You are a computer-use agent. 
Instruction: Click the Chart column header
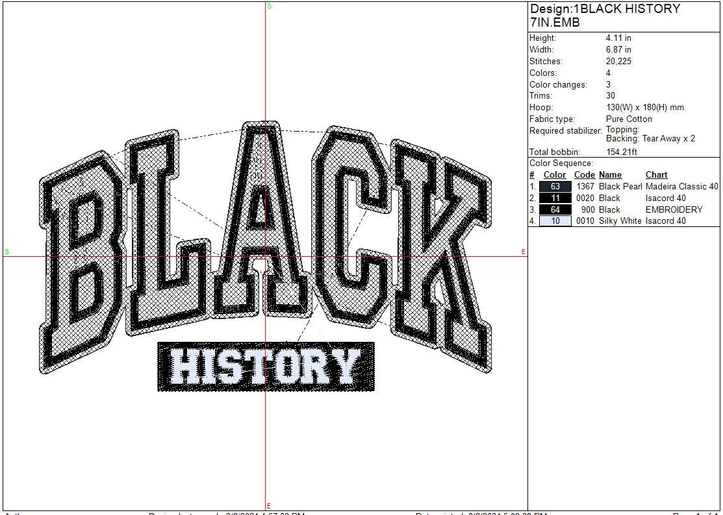[x=656, y=175]
